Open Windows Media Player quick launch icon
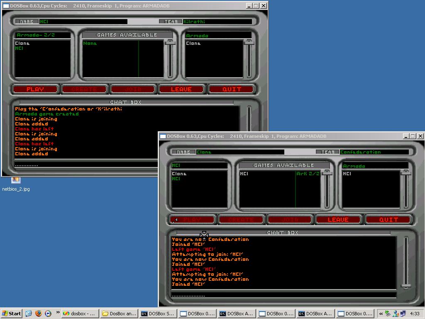 48,314
